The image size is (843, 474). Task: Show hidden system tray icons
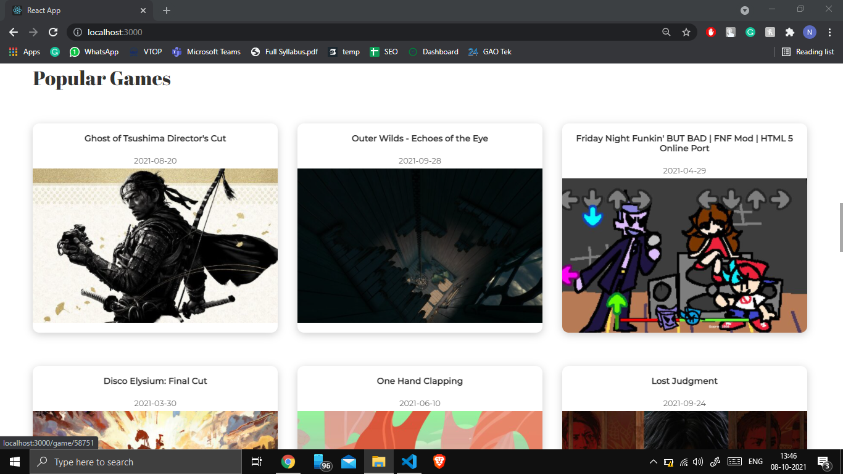(x=653, y=462)
